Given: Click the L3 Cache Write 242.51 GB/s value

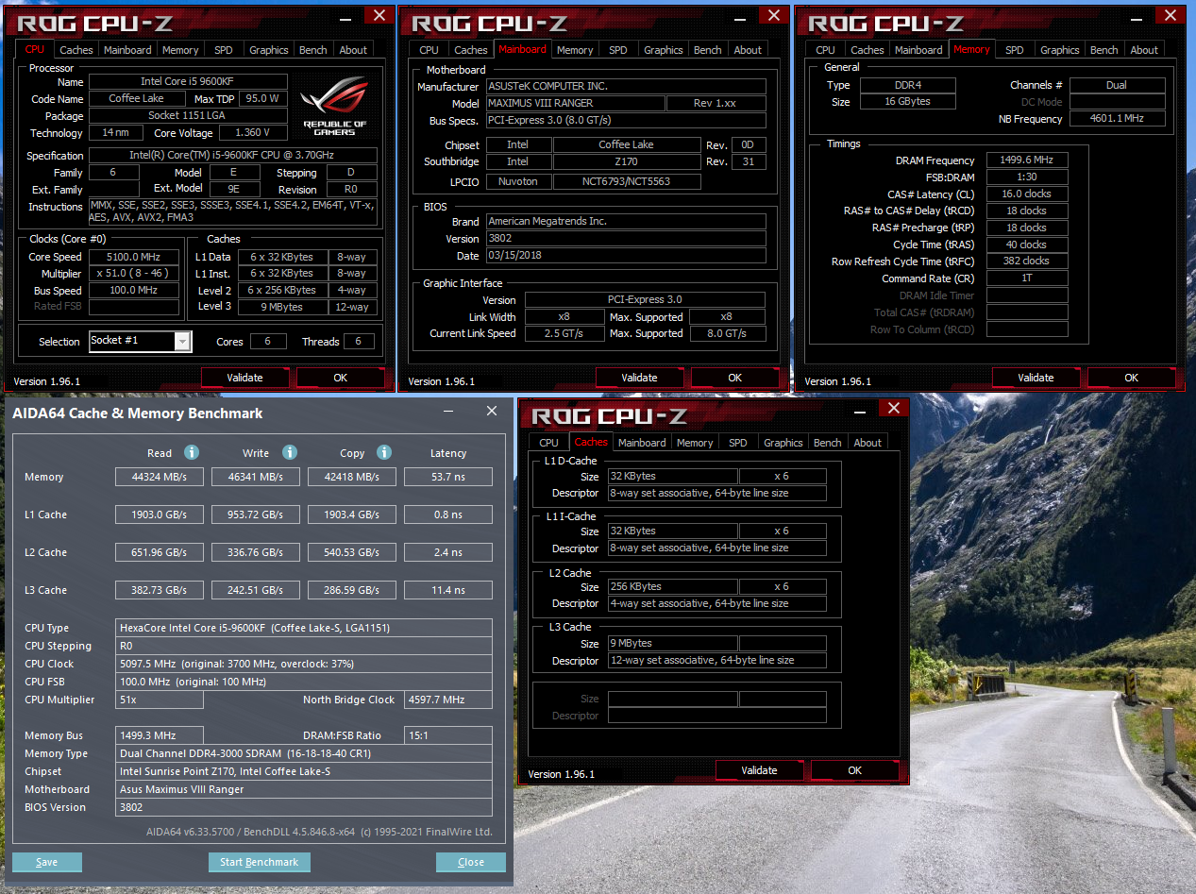Looking at the screenshot, I should pos(256,590).
